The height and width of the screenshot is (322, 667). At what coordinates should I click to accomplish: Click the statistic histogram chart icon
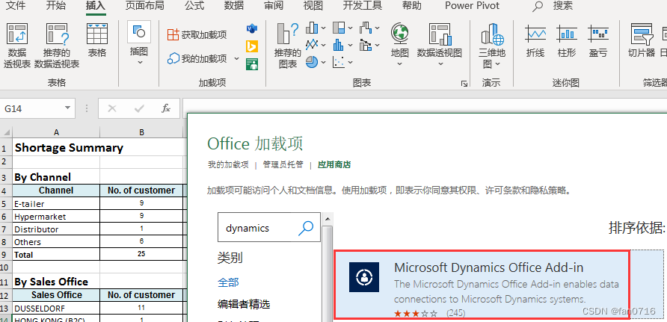(x=339, y=45)
